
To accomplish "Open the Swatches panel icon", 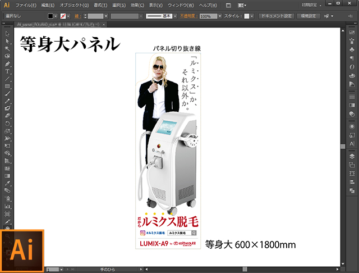I will (x=352, y=33).
